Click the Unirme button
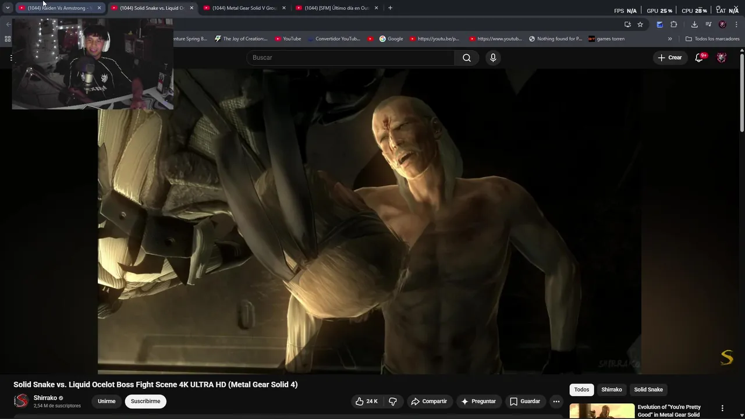This screenshot has width=745, height=419. coord(107,402)
